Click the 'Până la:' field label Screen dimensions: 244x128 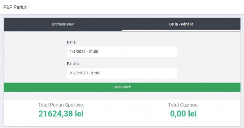coord(74,64)
